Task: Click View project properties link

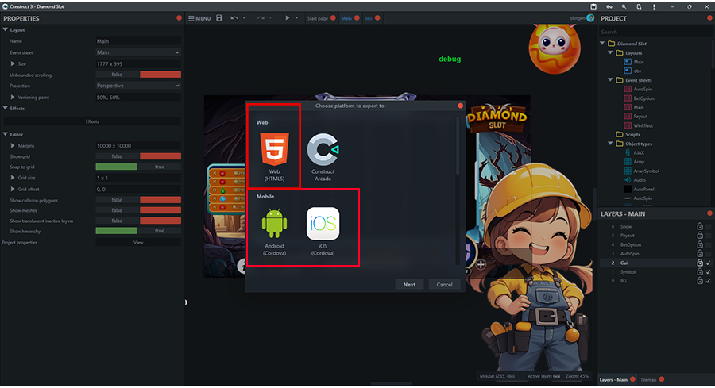Action: (138, 243)
